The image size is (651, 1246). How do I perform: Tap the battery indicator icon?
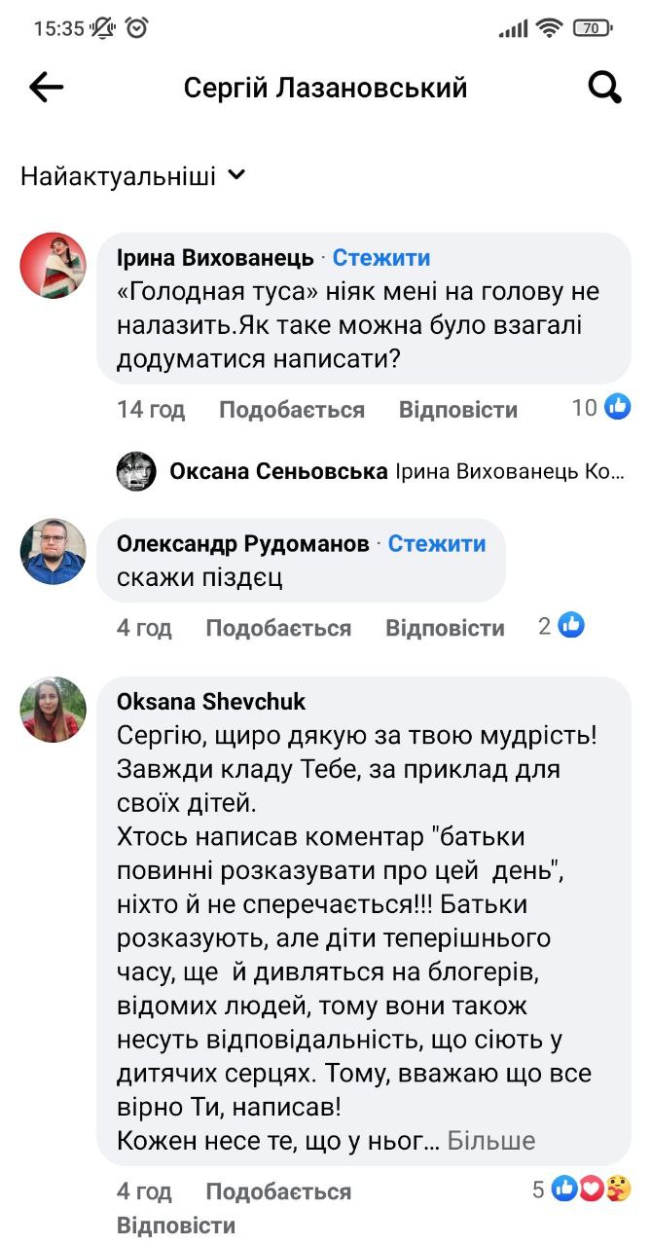point(593,28)
